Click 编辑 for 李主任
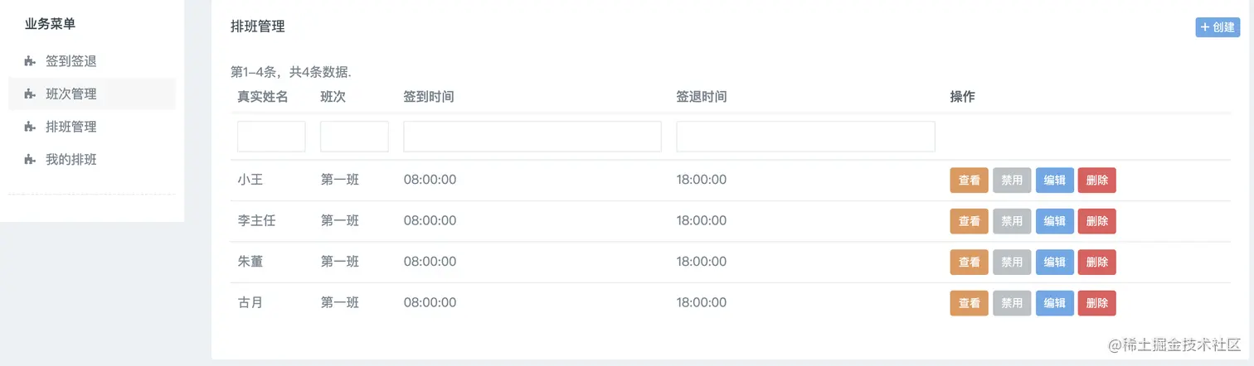Viewport: 1254px width, 366px height. (x=1054, y=221)
